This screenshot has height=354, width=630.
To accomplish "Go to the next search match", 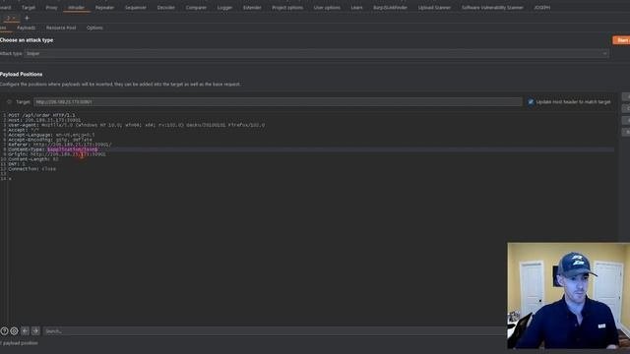I will tap(35, 331).
